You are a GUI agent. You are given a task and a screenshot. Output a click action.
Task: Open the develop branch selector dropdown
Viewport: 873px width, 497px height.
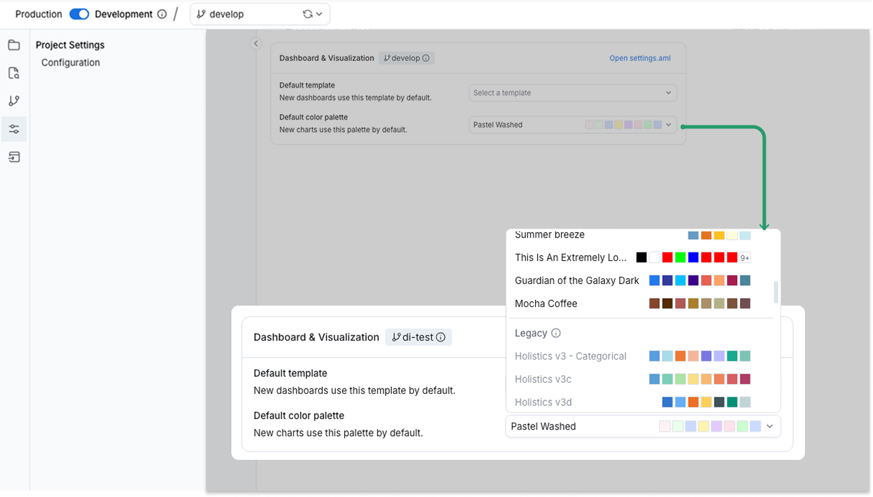259,14
